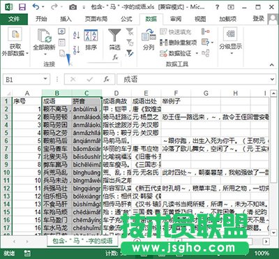Screen dimensions: 279x259
Task: Select column A header
Action: tap(27, 94)
